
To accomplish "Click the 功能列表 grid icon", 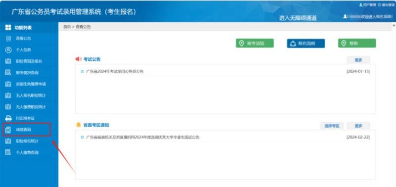I will point(8,28).
